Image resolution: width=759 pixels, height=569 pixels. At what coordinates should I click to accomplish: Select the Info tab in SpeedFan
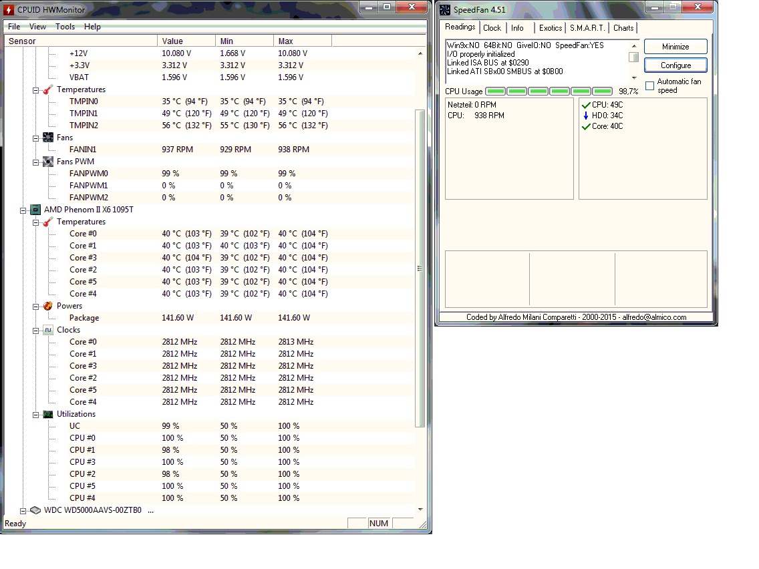517,28
